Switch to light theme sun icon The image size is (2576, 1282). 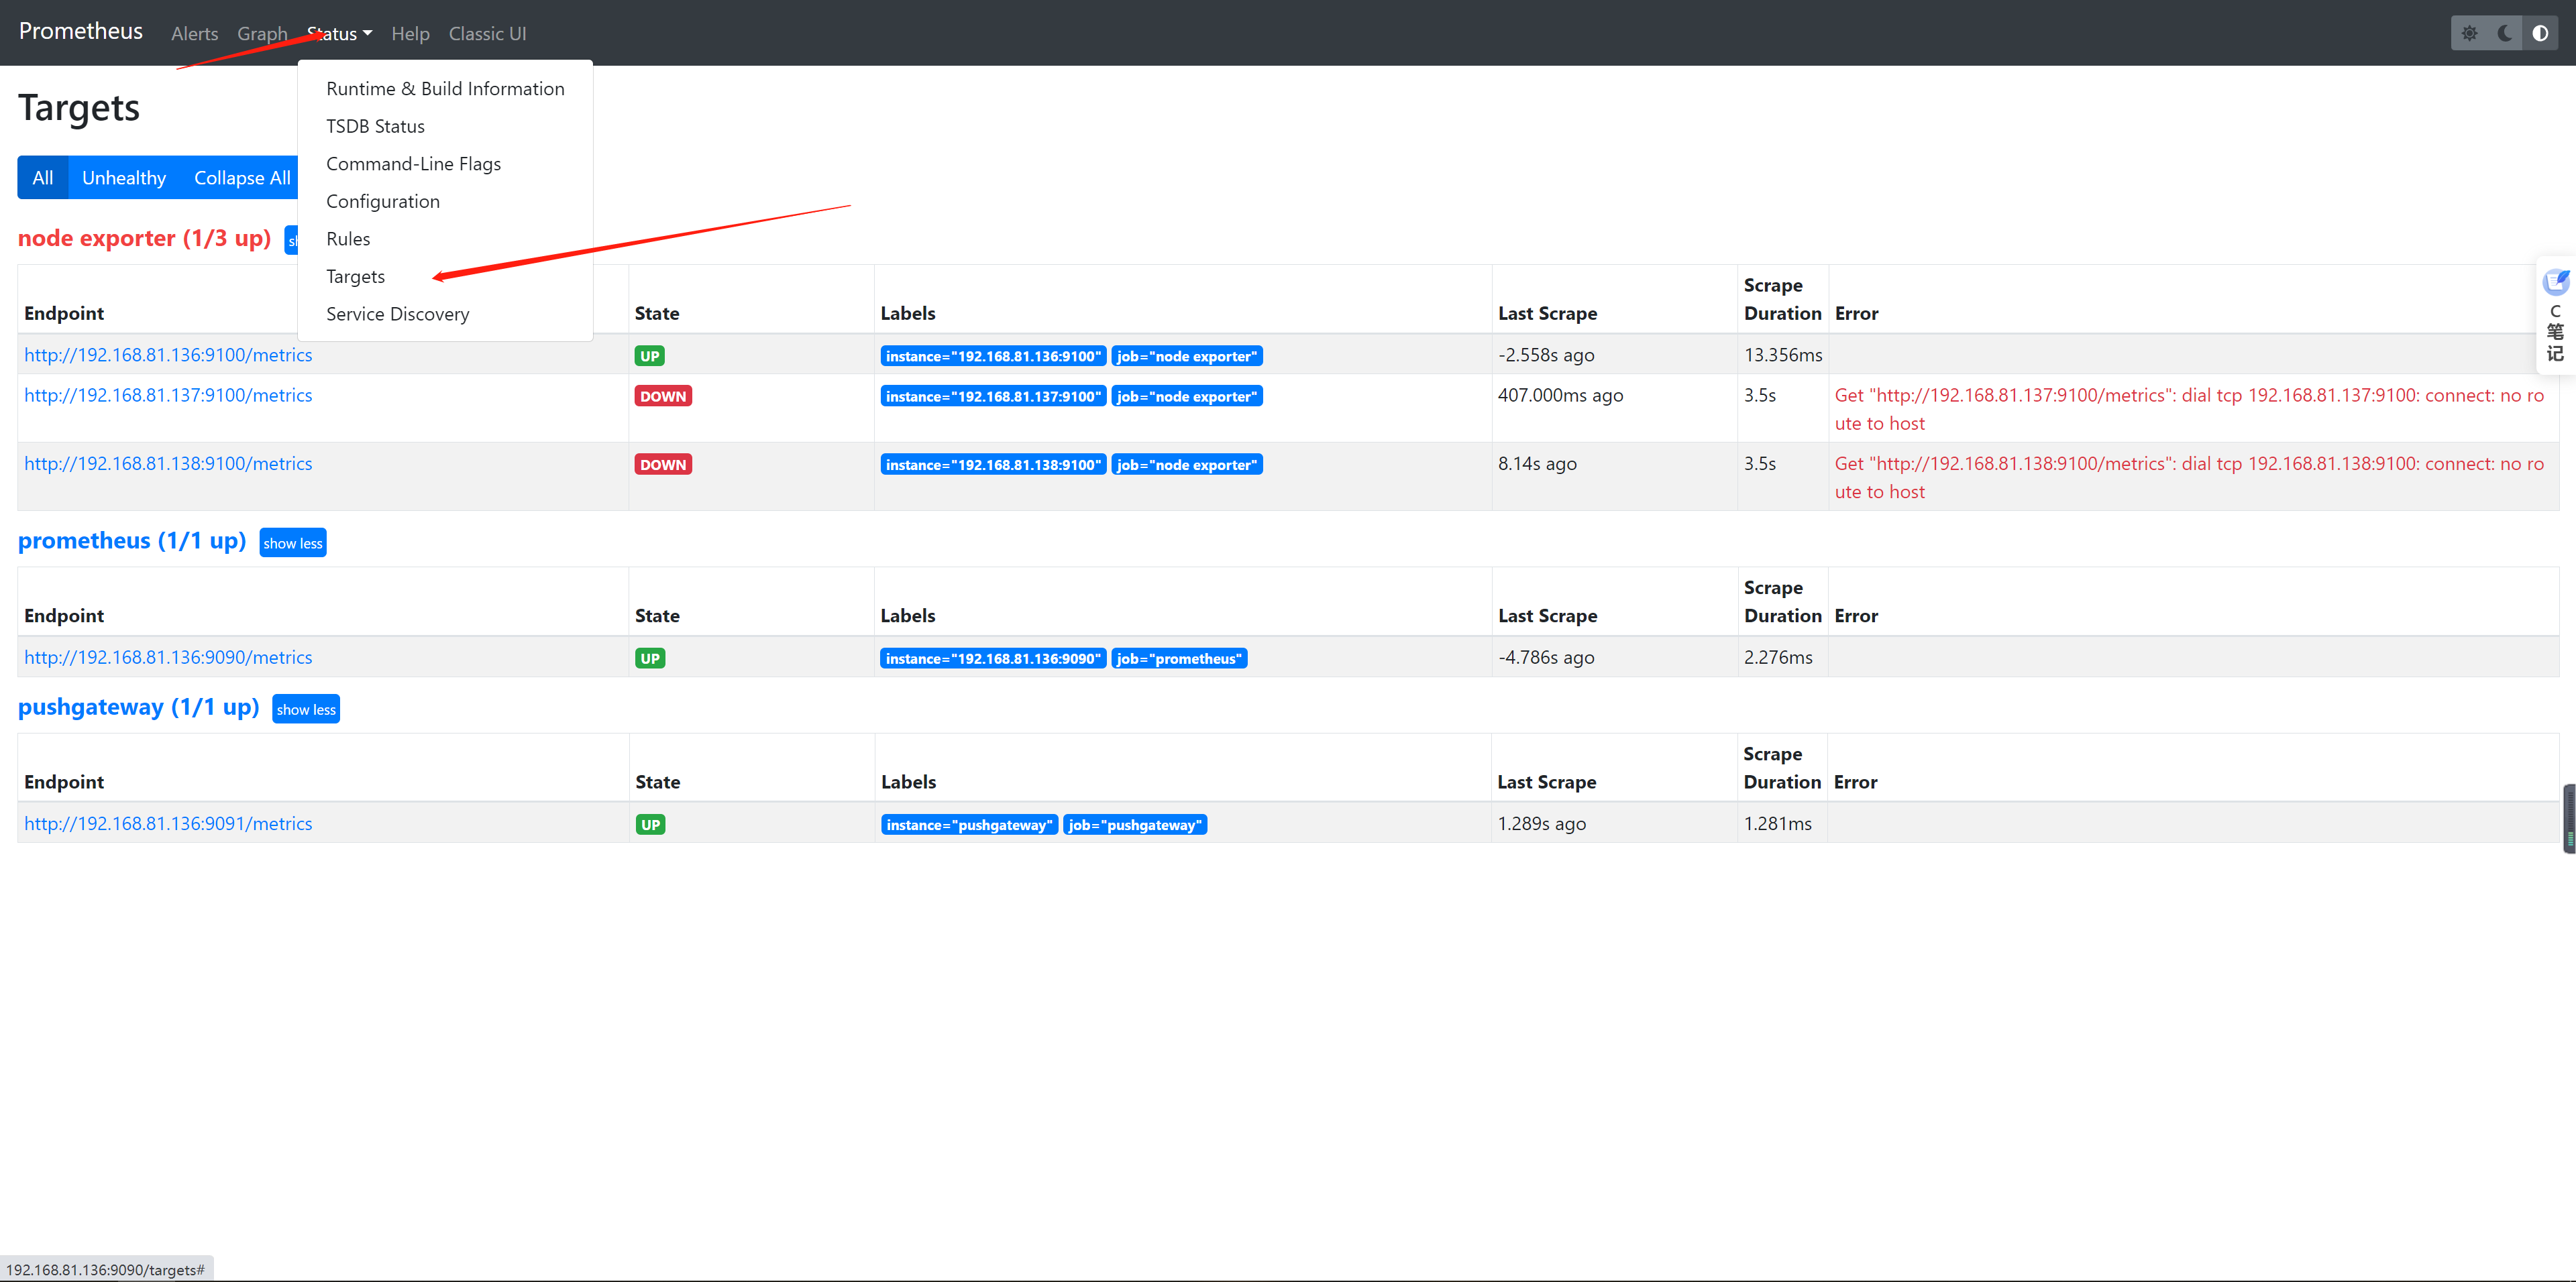[x=2469, y=33]
